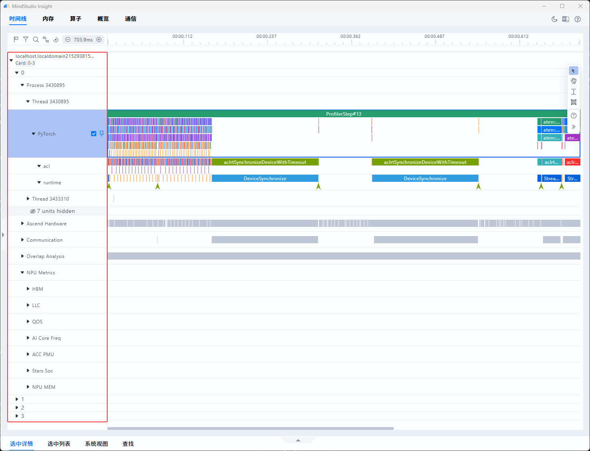
Task: Expand the LLC metrics row
Action: tap(28, 305)
